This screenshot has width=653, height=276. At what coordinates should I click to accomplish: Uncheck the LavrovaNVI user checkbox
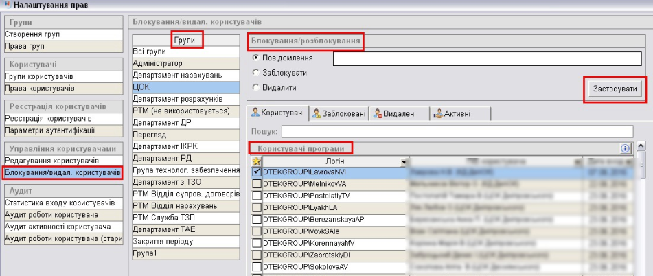257,172
